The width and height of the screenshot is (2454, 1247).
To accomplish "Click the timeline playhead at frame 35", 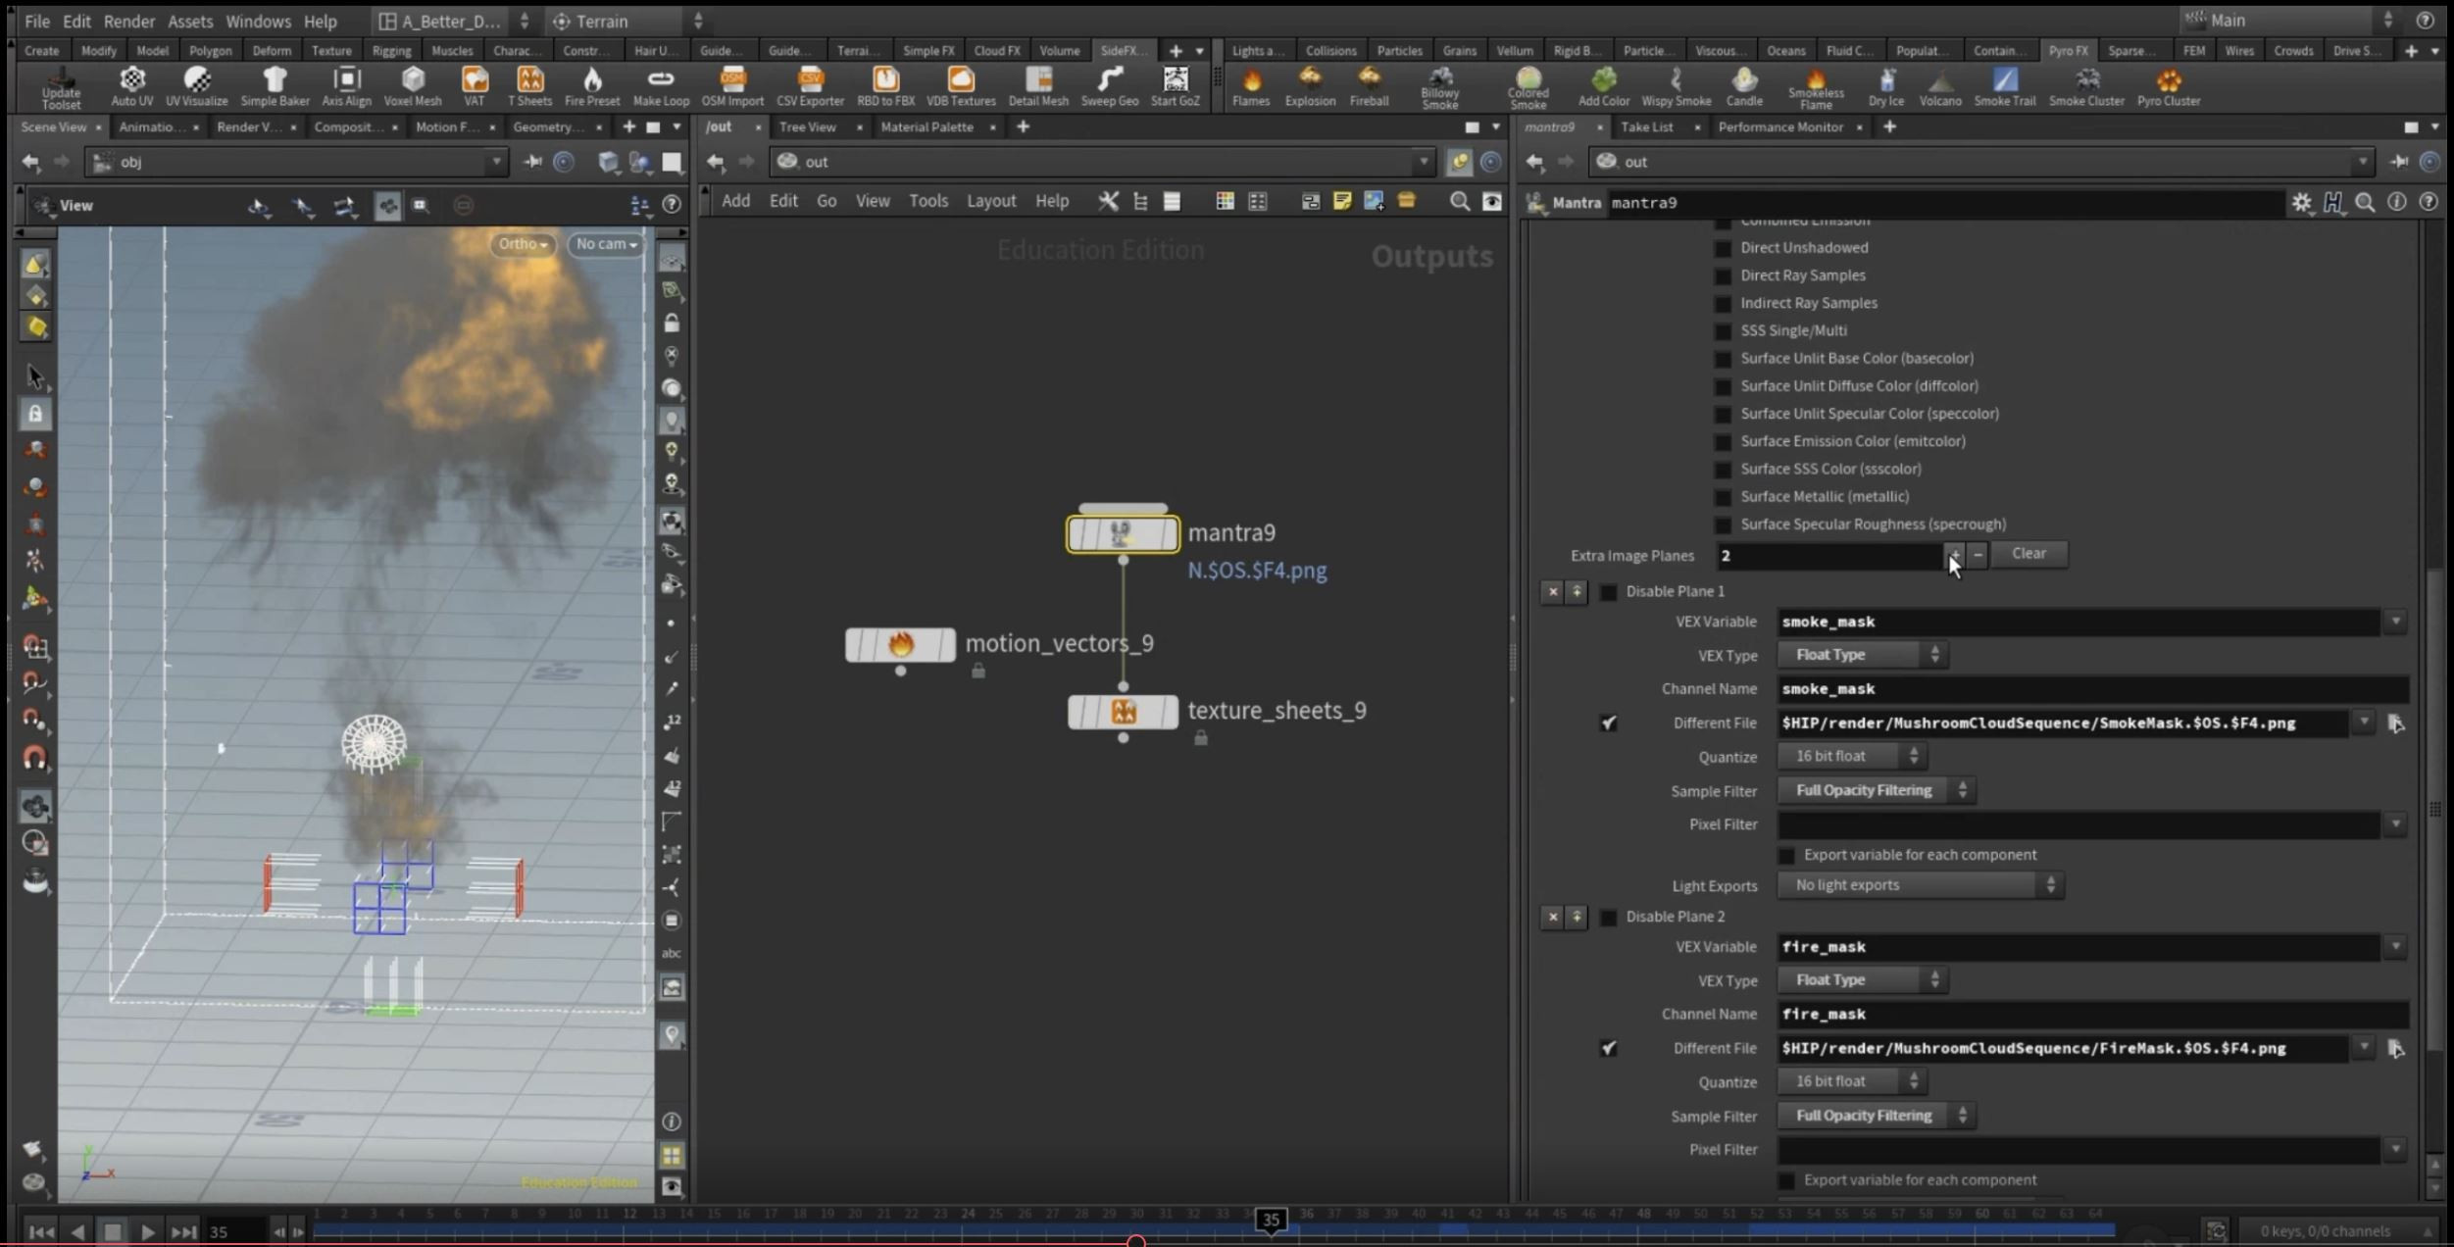I will point(1270,1220).
